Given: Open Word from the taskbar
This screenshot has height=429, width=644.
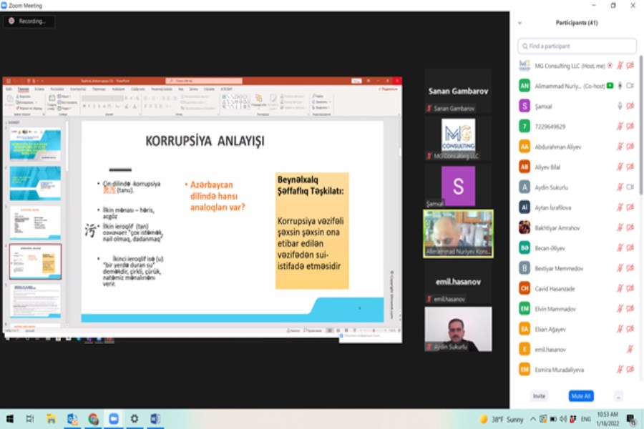Looking at the screenshot, I should (x=155, y=419).
